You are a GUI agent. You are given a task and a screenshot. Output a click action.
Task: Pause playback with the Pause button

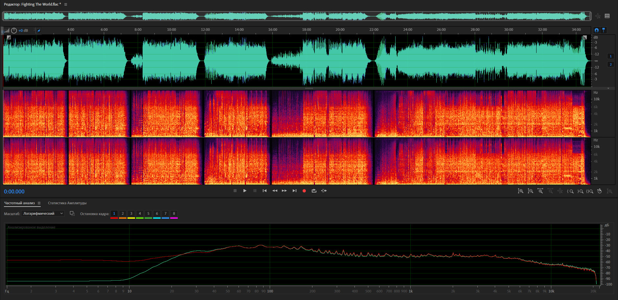point(255,191)
